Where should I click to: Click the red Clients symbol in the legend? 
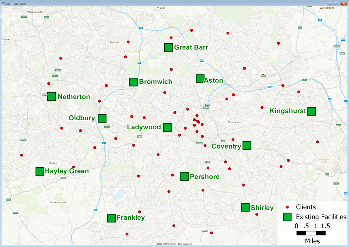pyautogui.click(x=287, y=207)
